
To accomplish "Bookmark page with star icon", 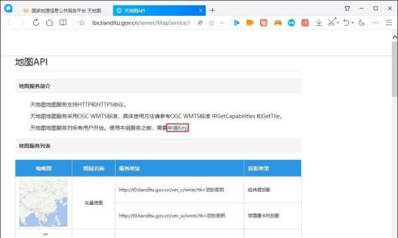I will (x=82, y=23).
